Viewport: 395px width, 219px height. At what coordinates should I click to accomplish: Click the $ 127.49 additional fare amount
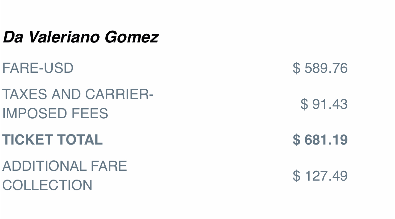coord(320,176)
